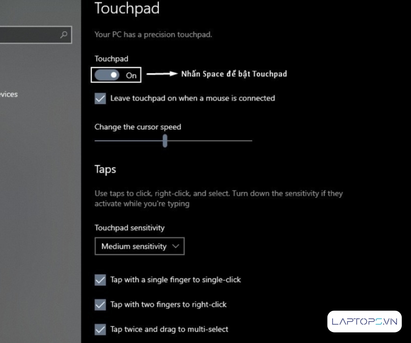Click "Leave touchpad on" label text
Screen dimensions: 411x343
pos(192,98)
